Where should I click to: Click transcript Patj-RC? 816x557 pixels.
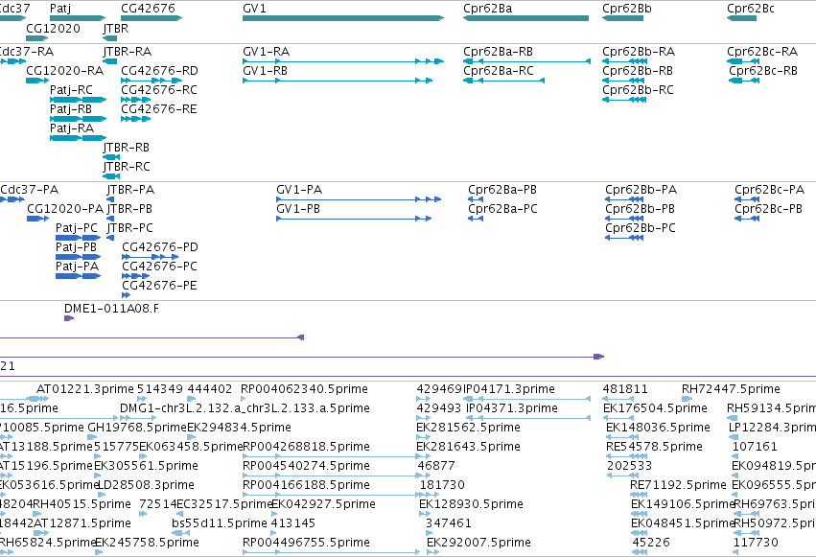(x=78, y=100)
